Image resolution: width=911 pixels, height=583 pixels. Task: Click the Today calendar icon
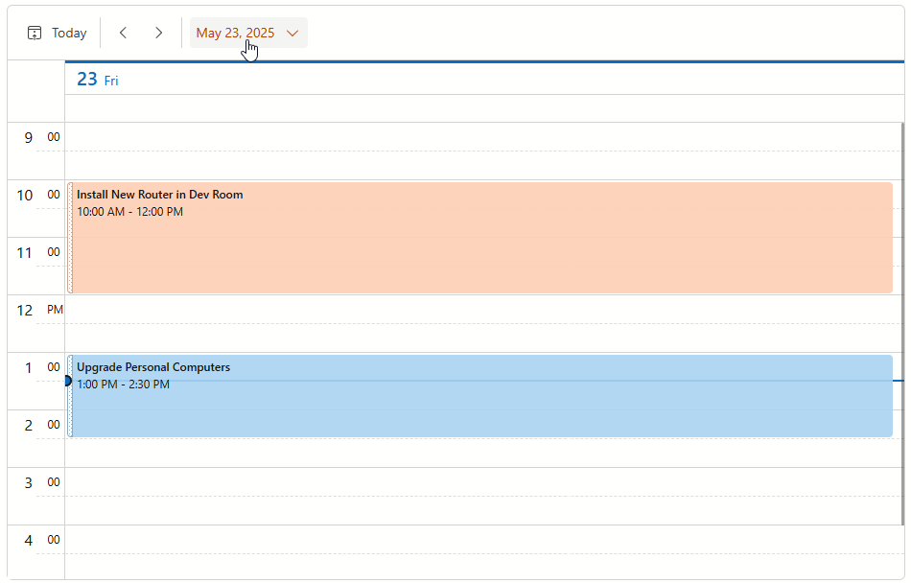[x=35, y=33]
